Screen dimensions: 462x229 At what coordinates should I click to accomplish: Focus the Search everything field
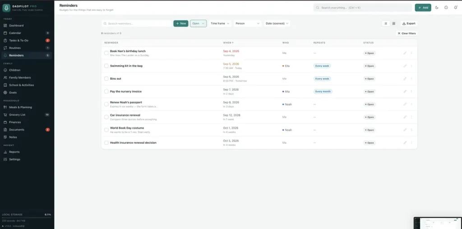363,8
